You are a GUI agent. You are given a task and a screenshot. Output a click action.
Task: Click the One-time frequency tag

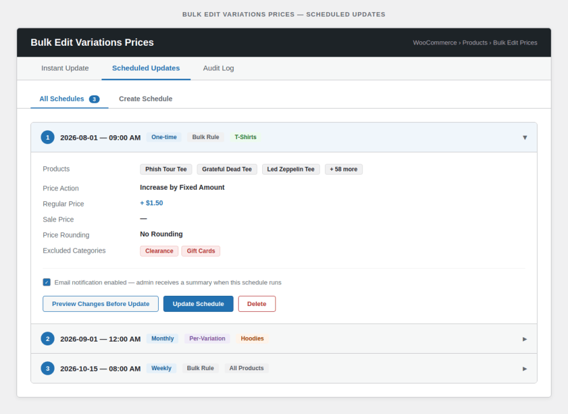coord(164,137)
